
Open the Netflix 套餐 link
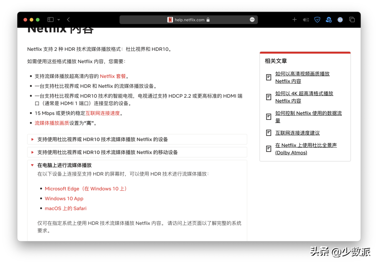pyautogui.click(x=113, y=76)
